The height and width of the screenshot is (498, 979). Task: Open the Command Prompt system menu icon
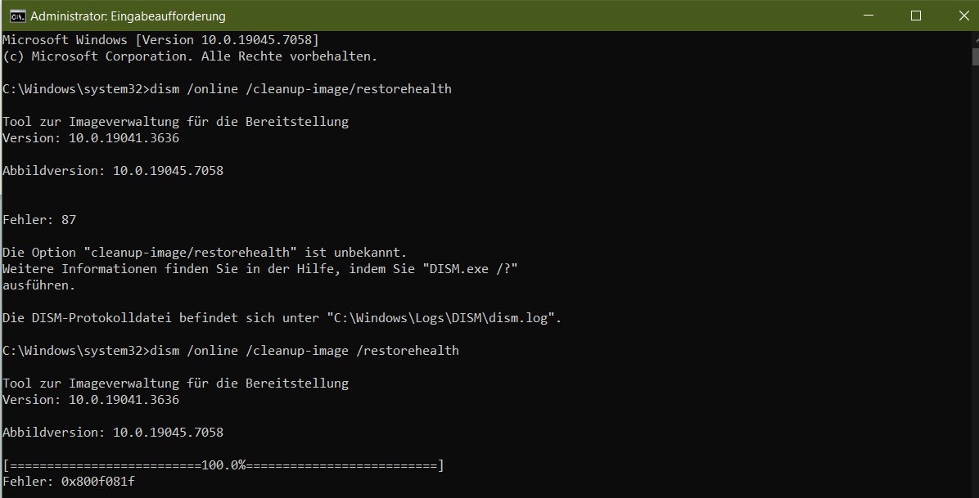(x=17, y=16)
